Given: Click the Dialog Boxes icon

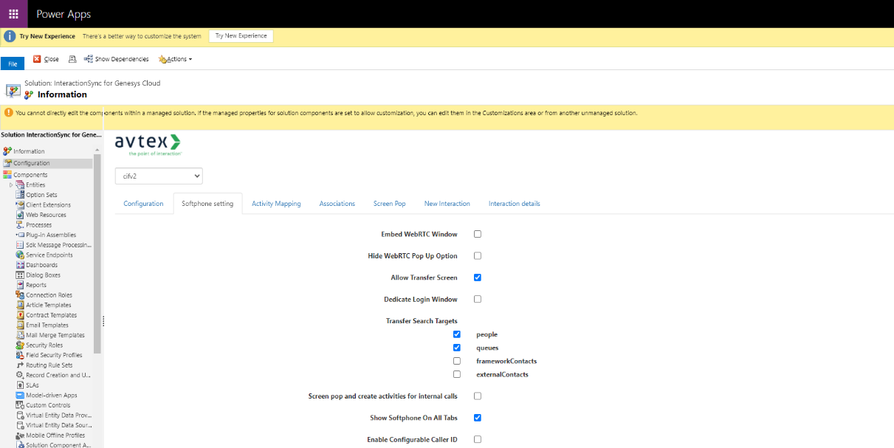Looking at the screenshot, I should tap(20, 275).
